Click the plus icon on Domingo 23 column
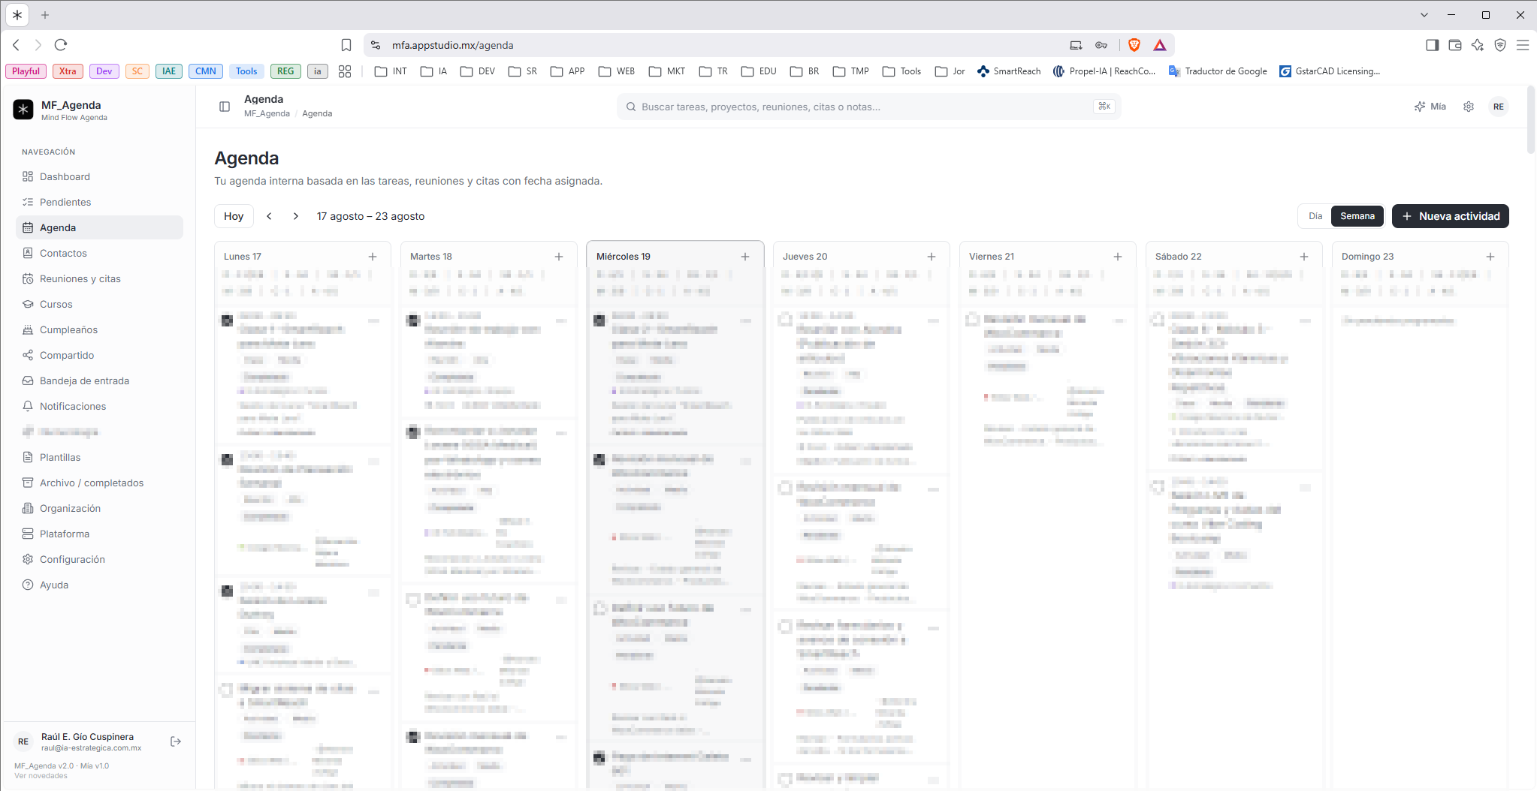Screen dimensions: 1537x791 [x=1490, y=257]
